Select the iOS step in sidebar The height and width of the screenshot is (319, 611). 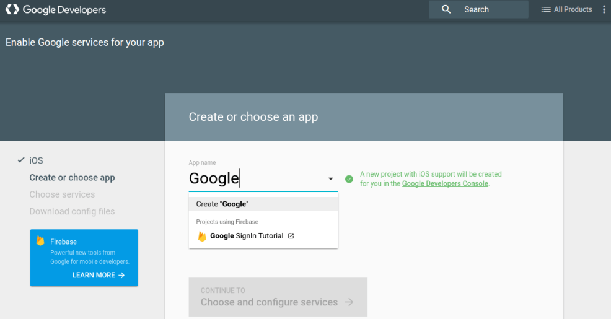pyautogui.click(x=36, y=160)
